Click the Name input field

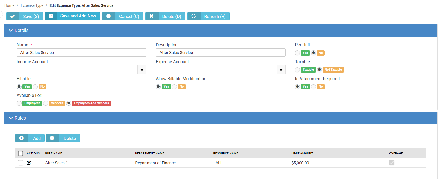click(81, 53)
